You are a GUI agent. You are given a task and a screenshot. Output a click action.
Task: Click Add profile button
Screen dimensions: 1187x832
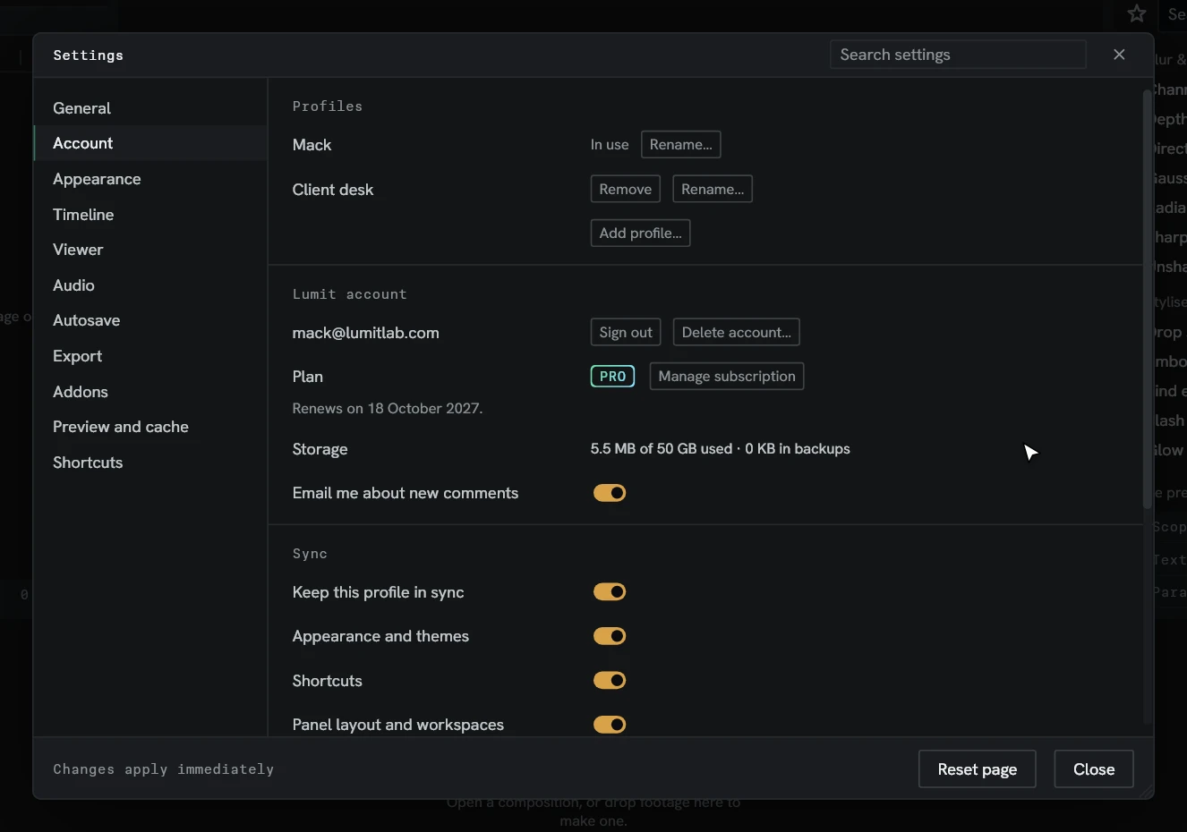[x=640, y=233]
